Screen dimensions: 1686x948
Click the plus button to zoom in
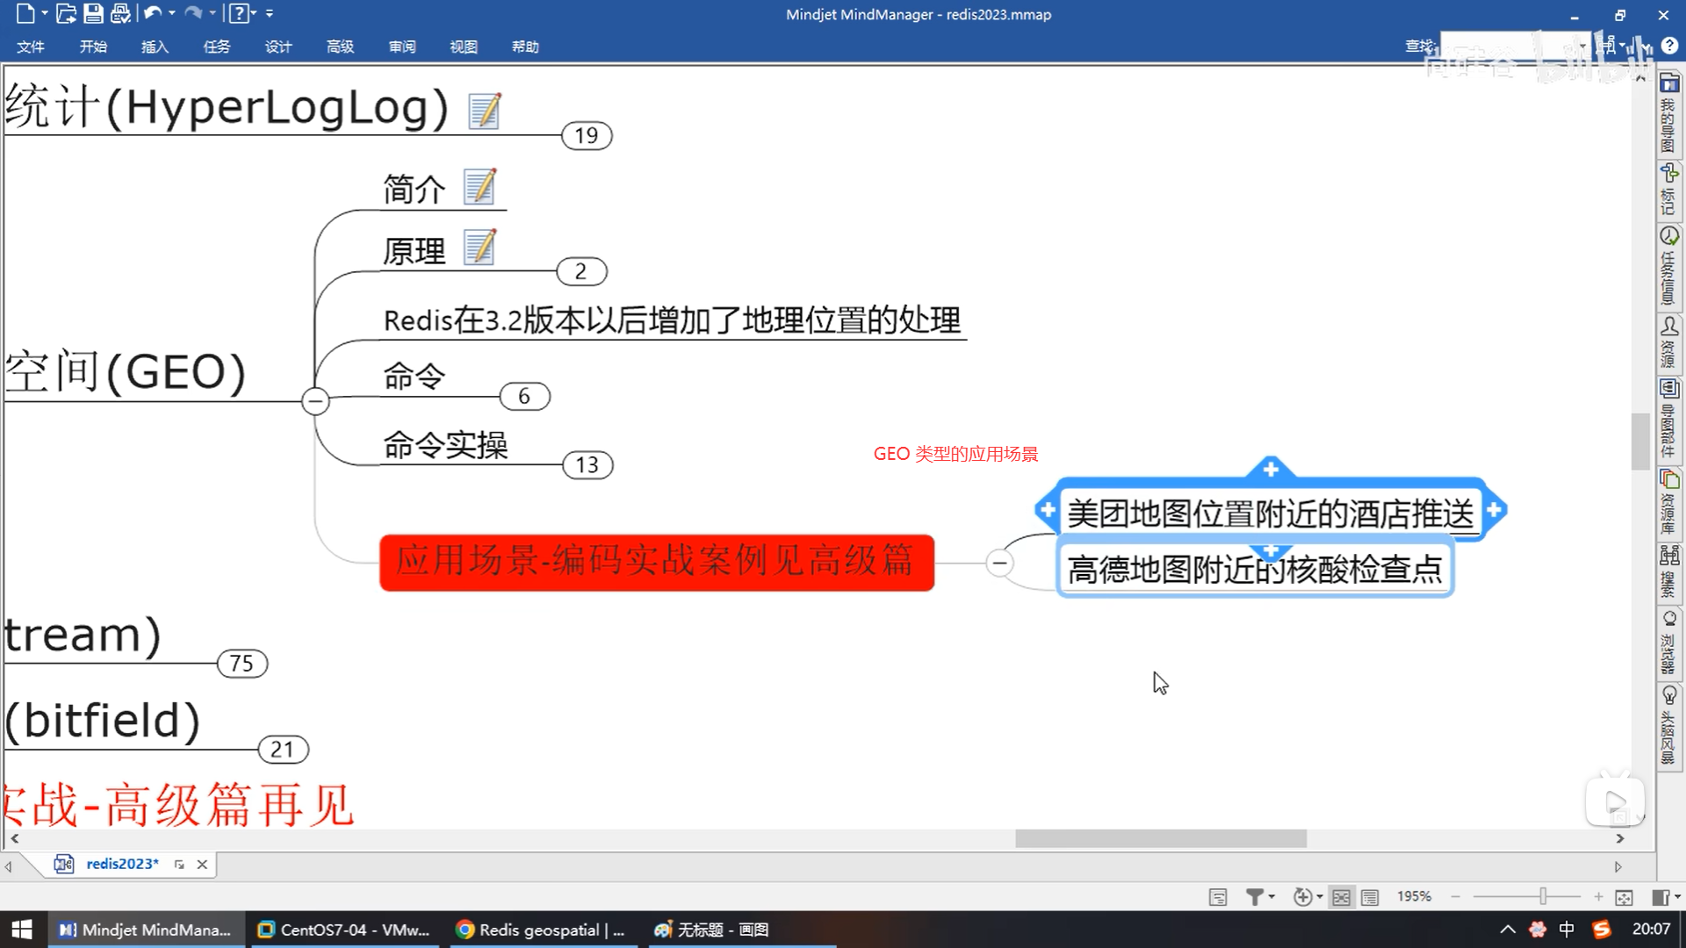click(x=1596, y=896)
